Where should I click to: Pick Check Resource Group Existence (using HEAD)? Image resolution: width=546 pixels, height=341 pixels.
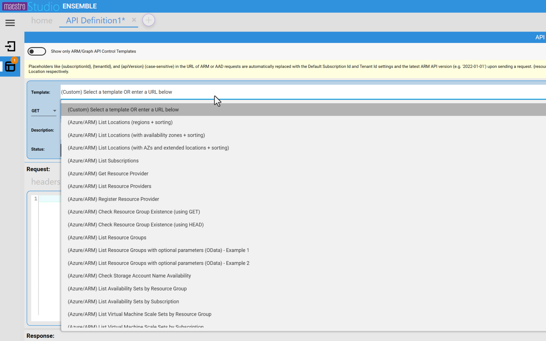[x=136, y=225]
